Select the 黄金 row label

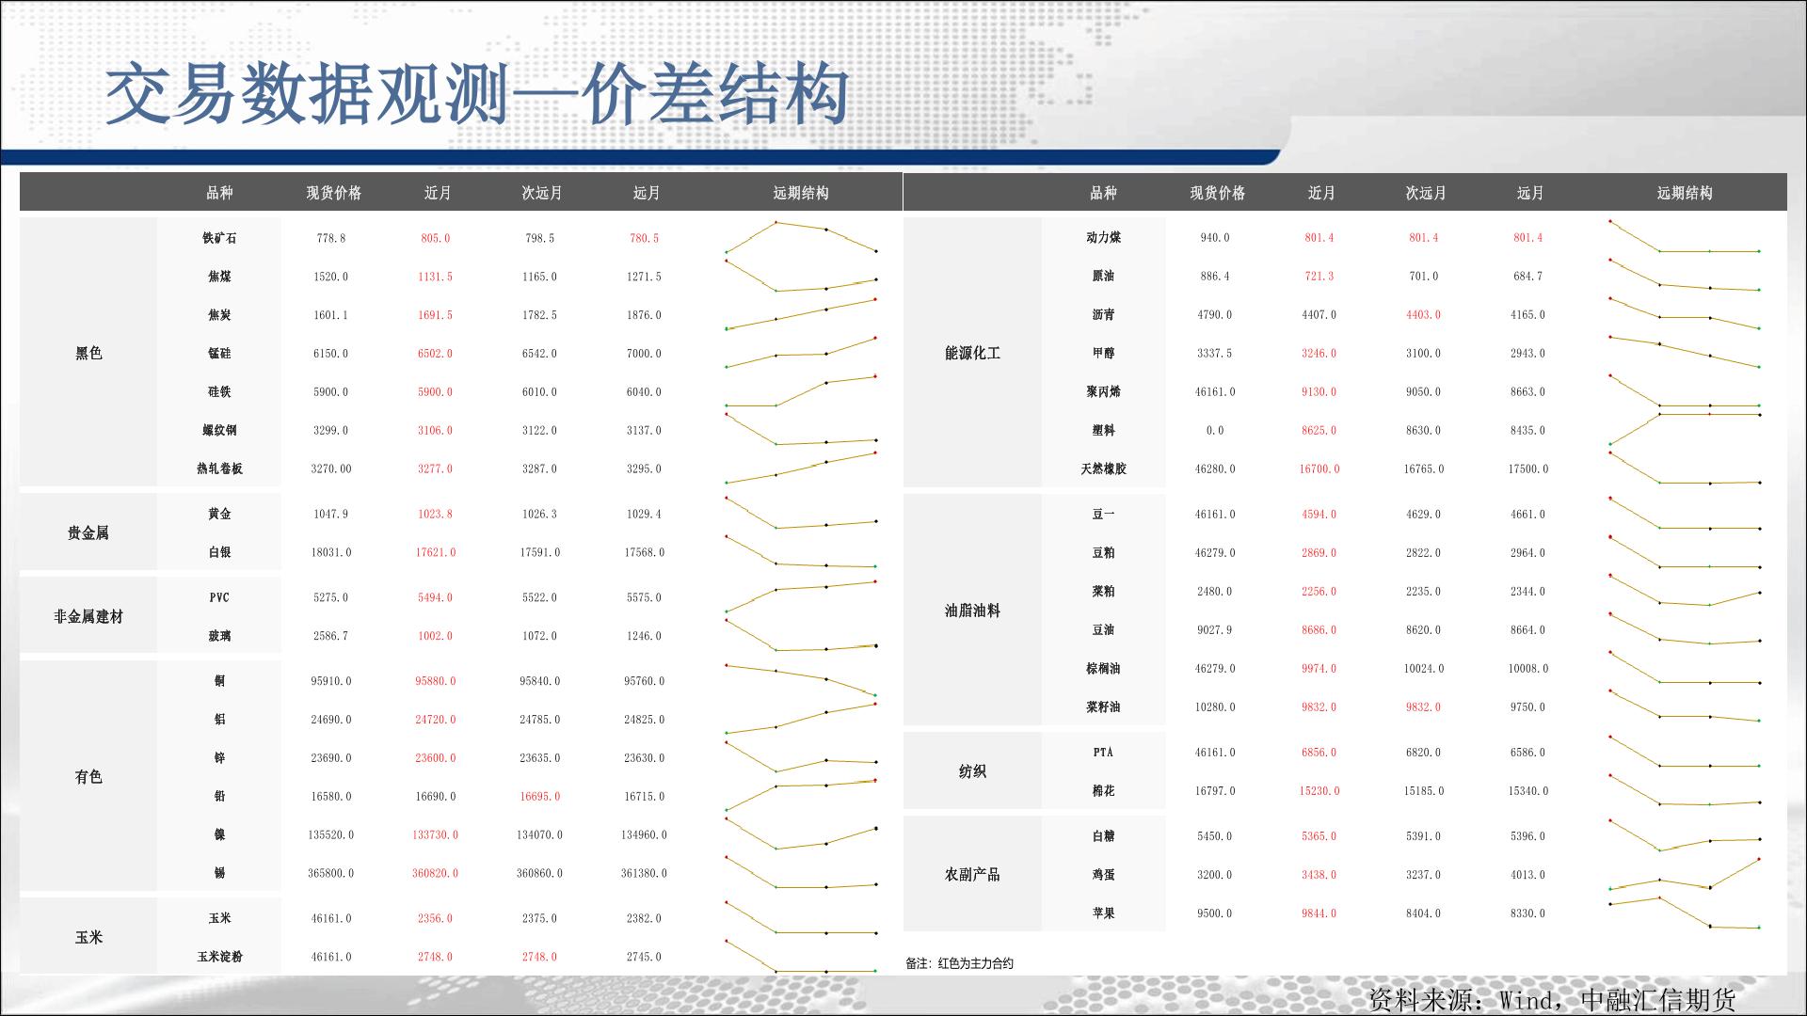[x=219, y=514]
